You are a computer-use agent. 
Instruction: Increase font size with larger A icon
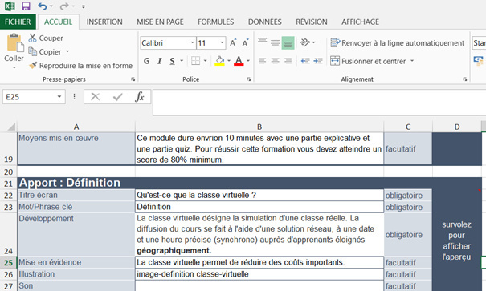point(233,43)
